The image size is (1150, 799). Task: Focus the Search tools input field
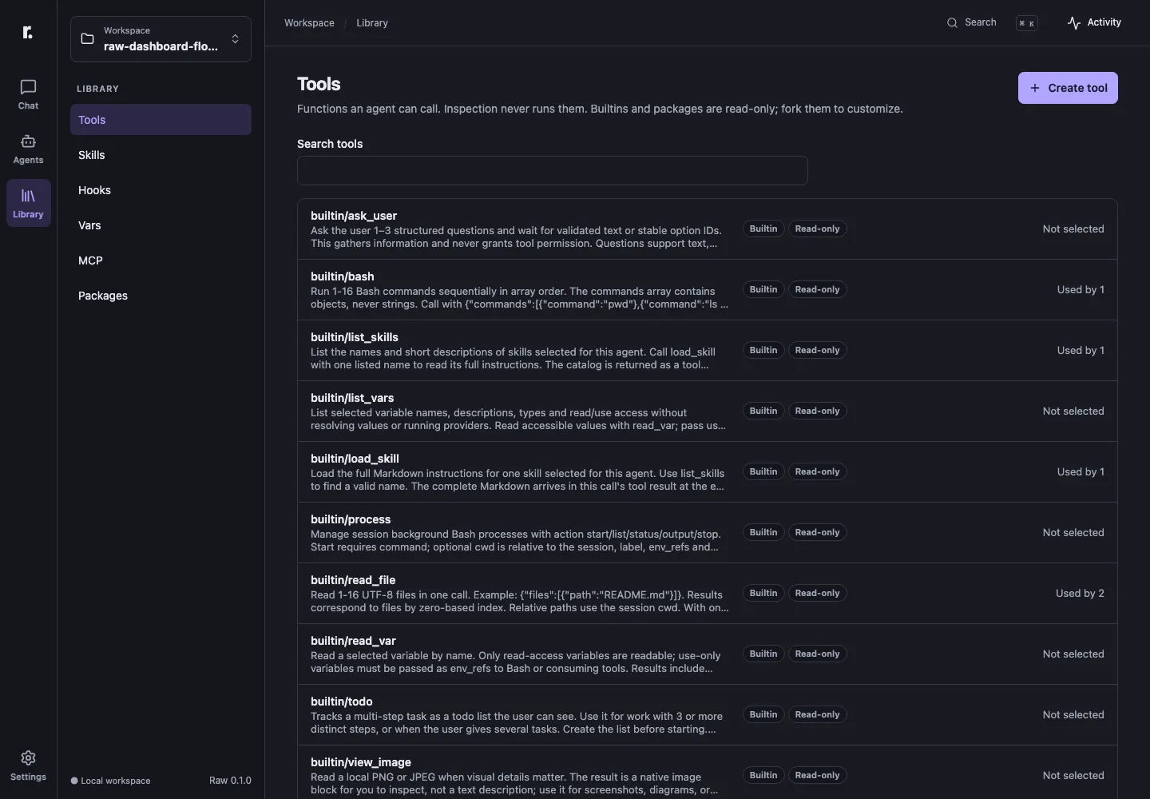[x=553, y=170]
